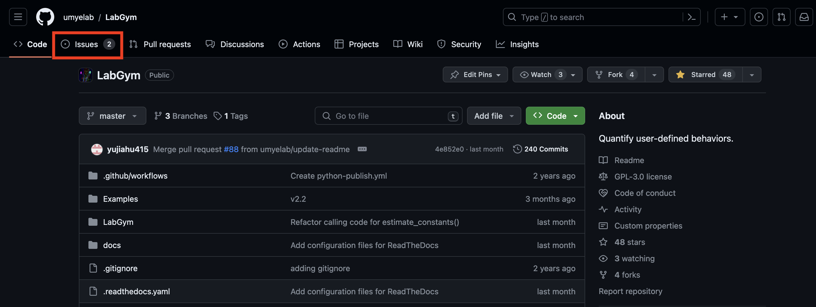This screenshot has height=307, width=816.
Task: Open the LabGym folder
Action: (118, 222)
